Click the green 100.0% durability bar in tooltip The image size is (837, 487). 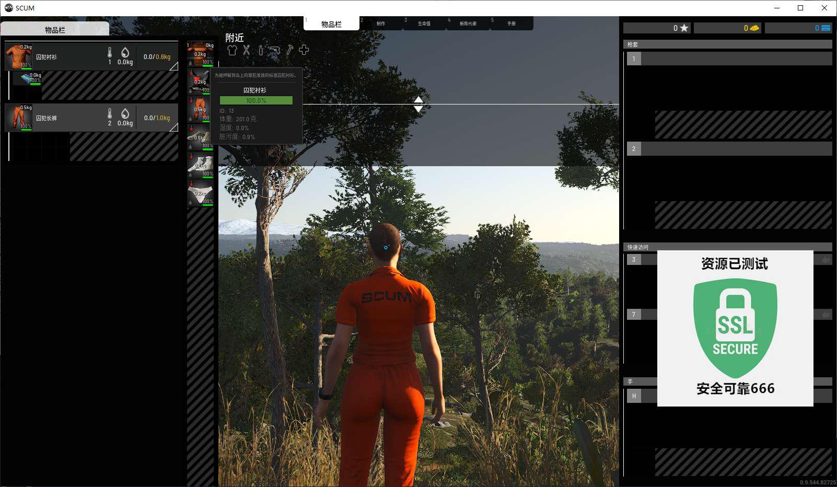coord(256,100)
